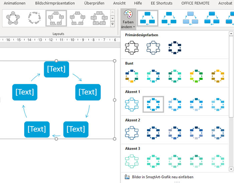Choose fifth Bunt gold scheme

tap(218, 76)
